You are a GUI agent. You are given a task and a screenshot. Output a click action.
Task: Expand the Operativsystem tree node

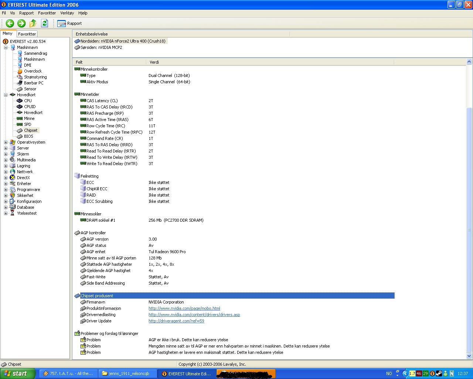[6, 142]
